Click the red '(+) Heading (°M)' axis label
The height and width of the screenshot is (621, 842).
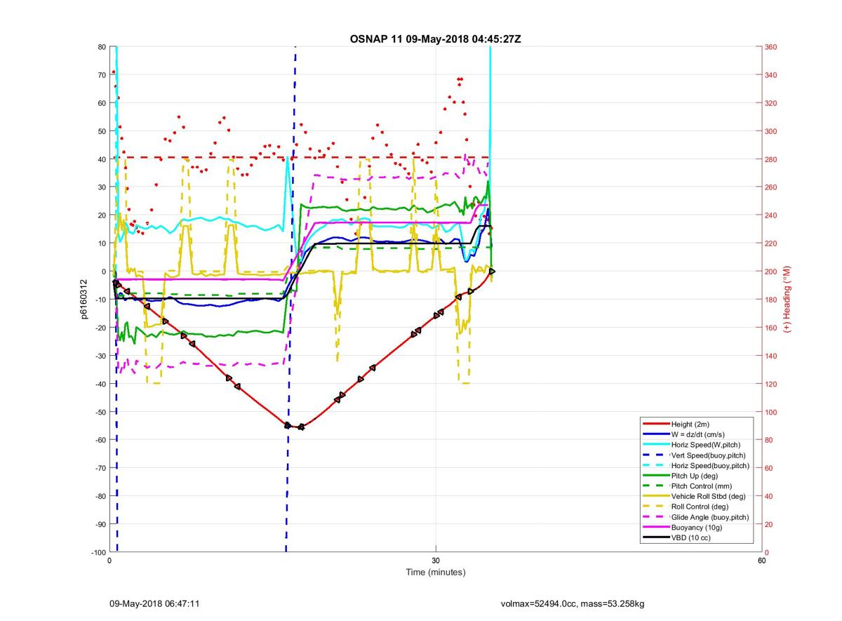(787, 300)
